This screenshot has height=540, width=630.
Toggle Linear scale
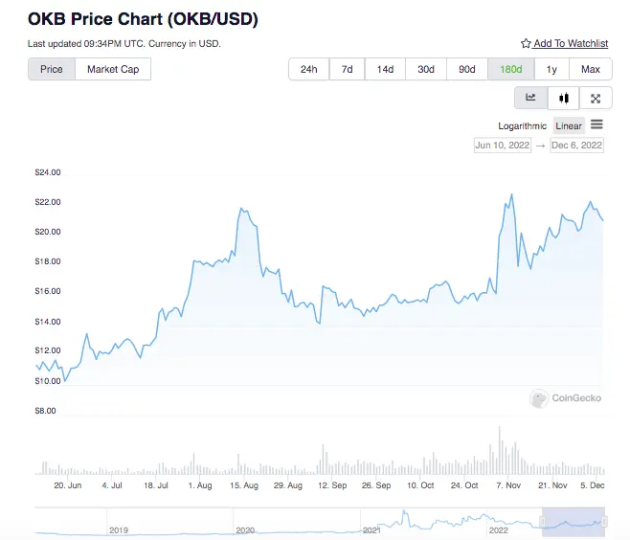coord(569,125)
